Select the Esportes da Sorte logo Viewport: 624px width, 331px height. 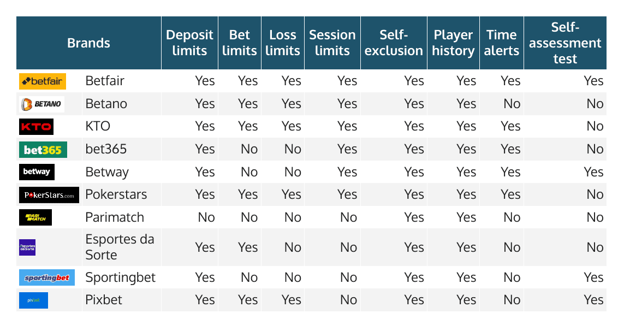coord(27,247)
